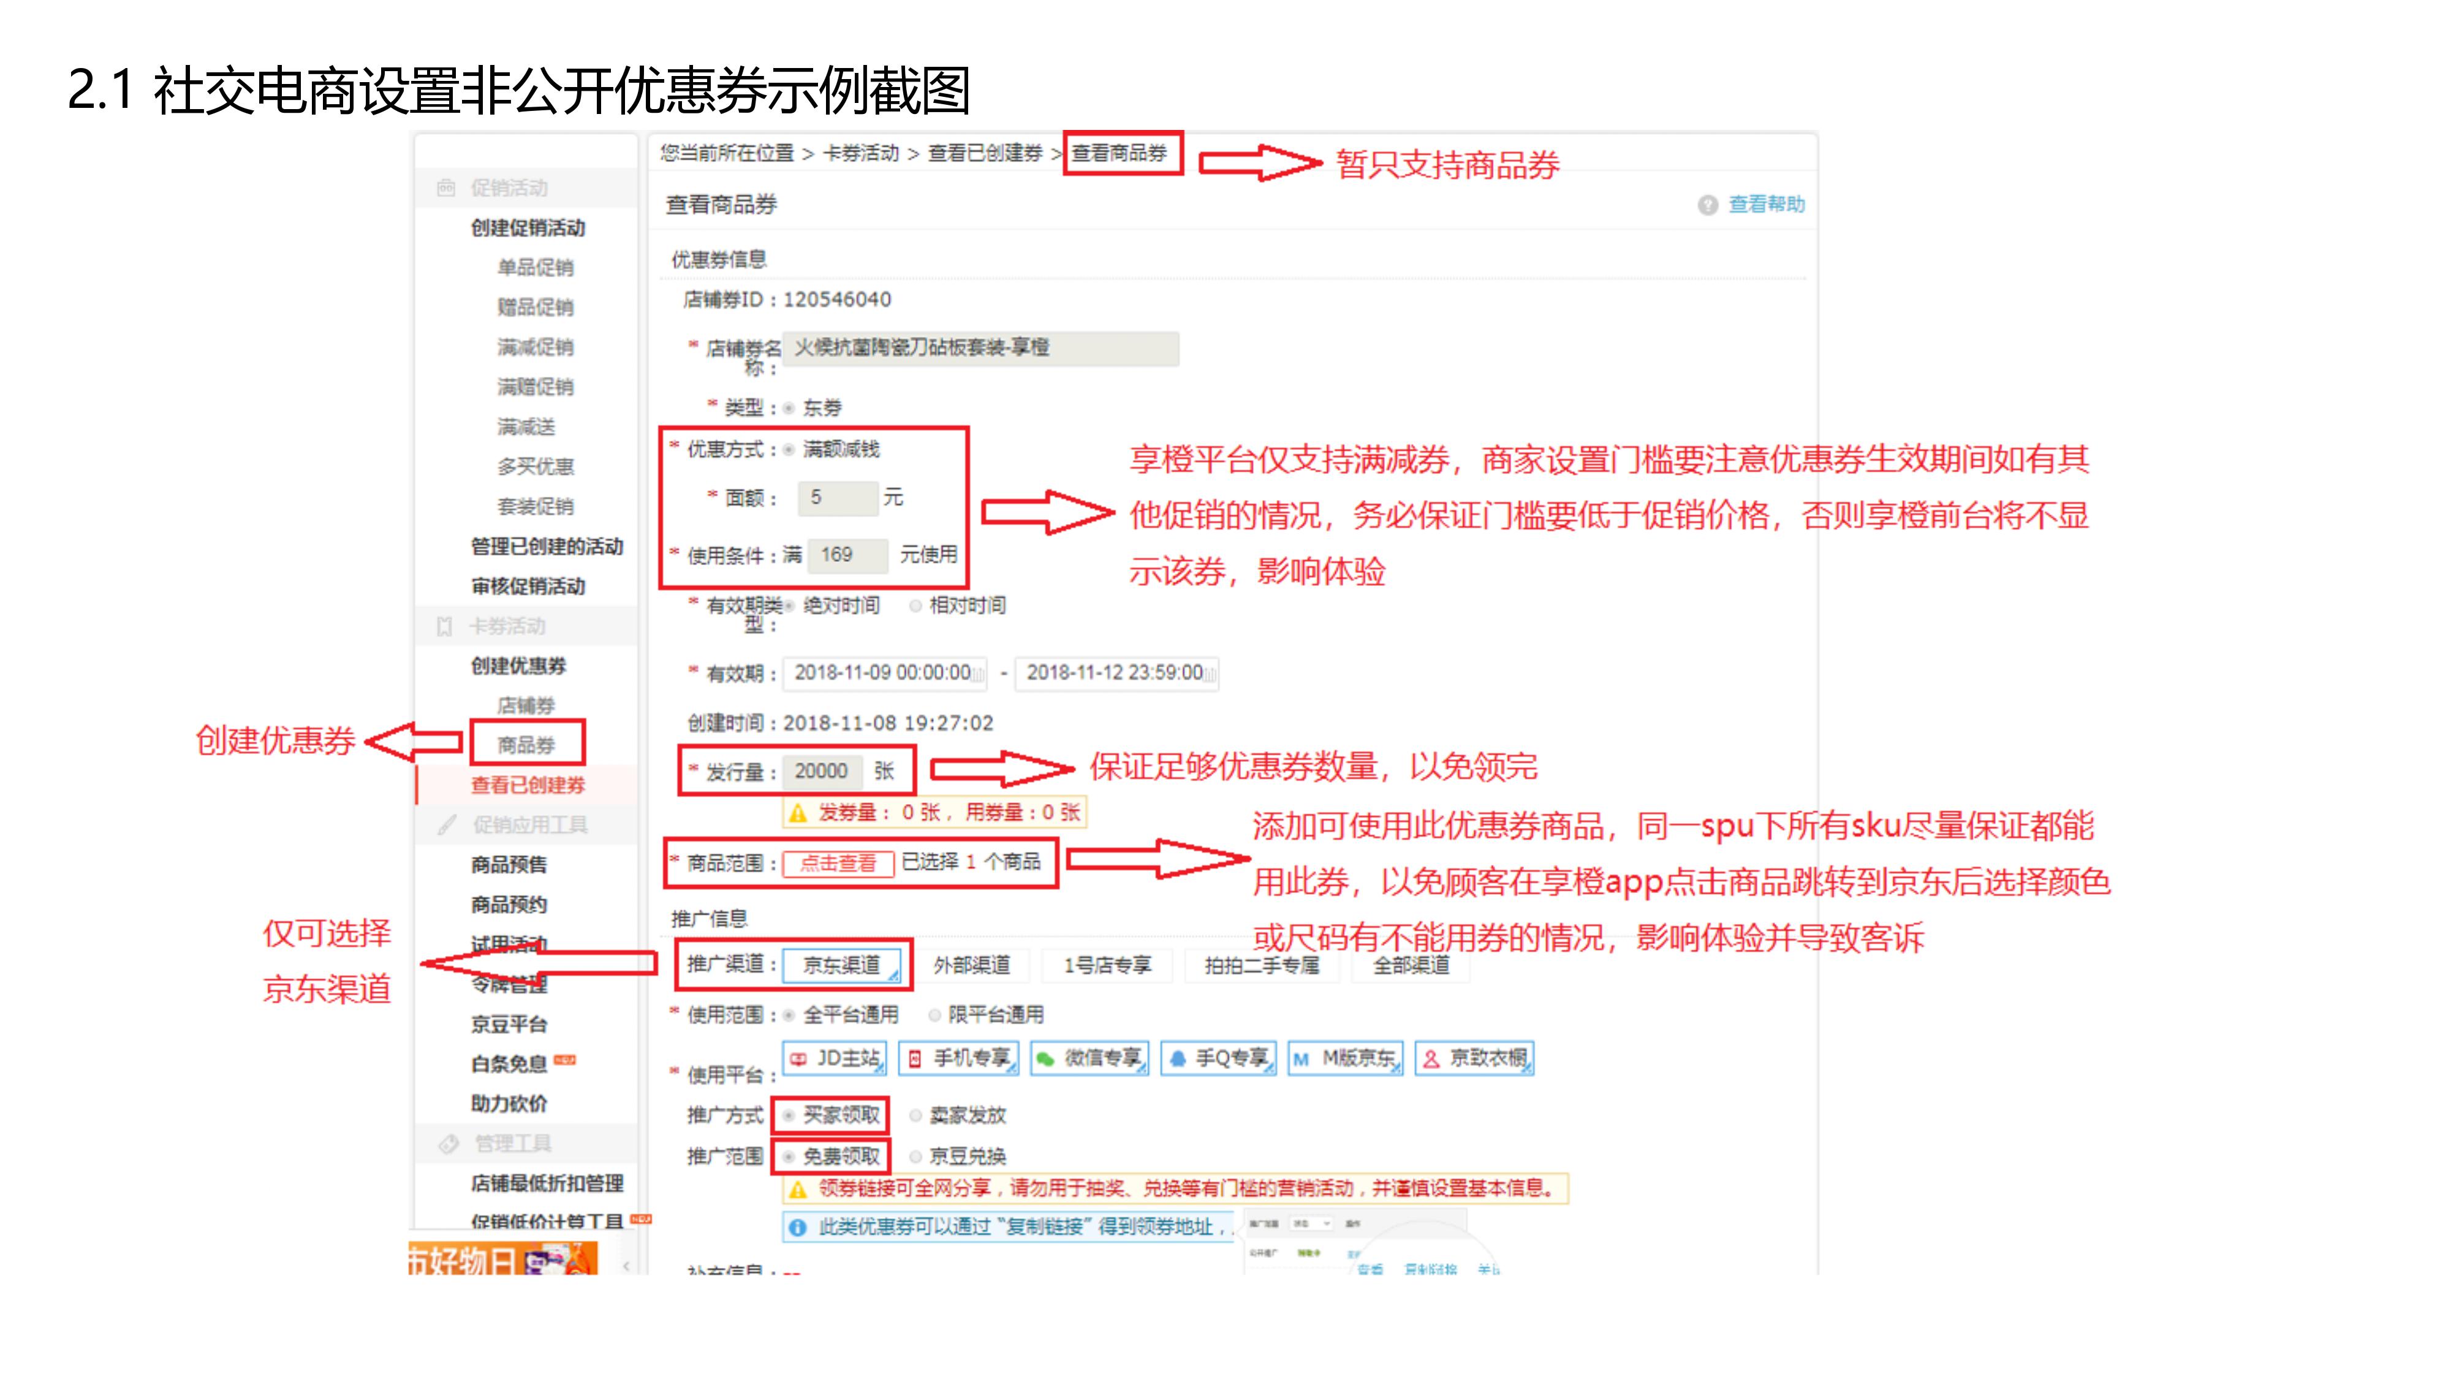
Task: Open 套装促销 in sidebar
Action: (x=536, y=506)
